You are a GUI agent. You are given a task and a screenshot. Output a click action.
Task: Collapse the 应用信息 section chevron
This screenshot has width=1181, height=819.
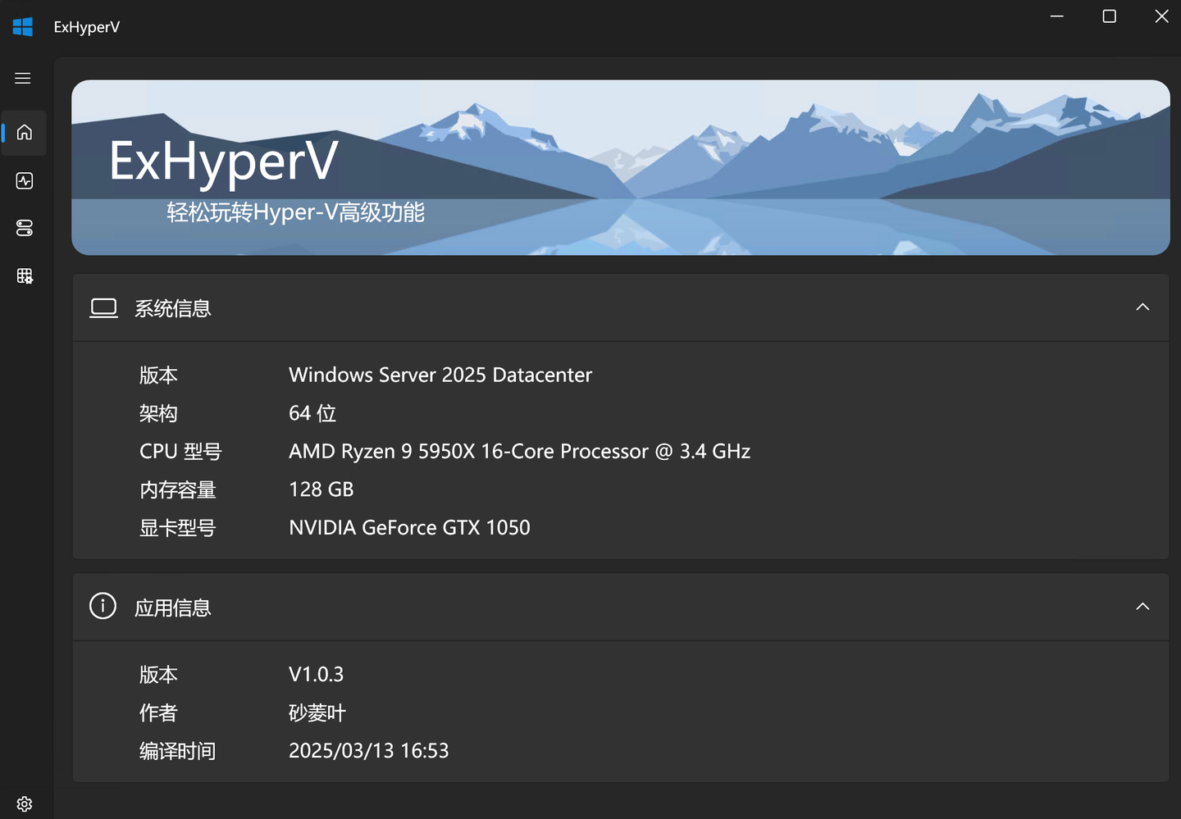pos(1142,606)
